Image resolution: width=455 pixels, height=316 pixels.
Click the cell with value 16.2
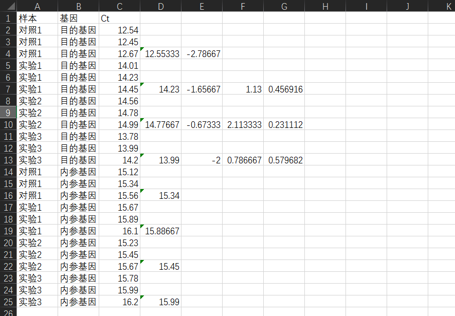pos(119,302)
